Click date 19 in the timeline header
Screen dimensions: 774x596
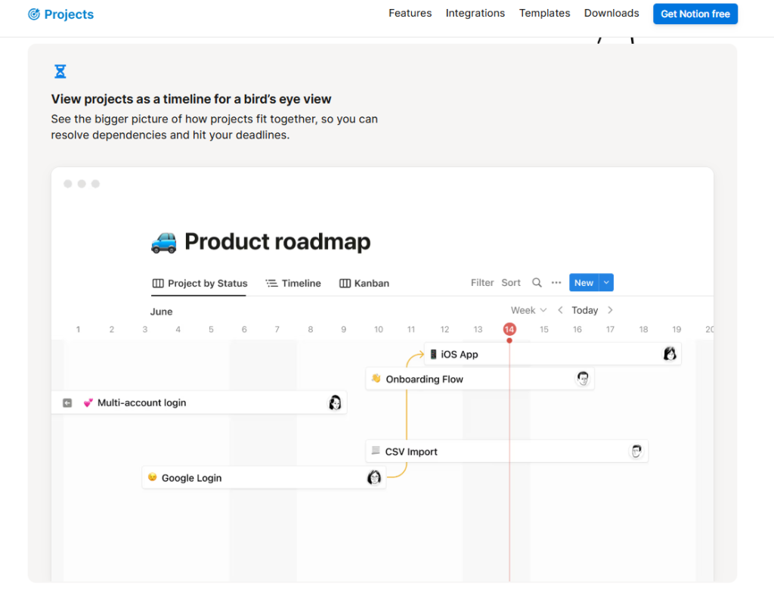[x=676, y=329]
